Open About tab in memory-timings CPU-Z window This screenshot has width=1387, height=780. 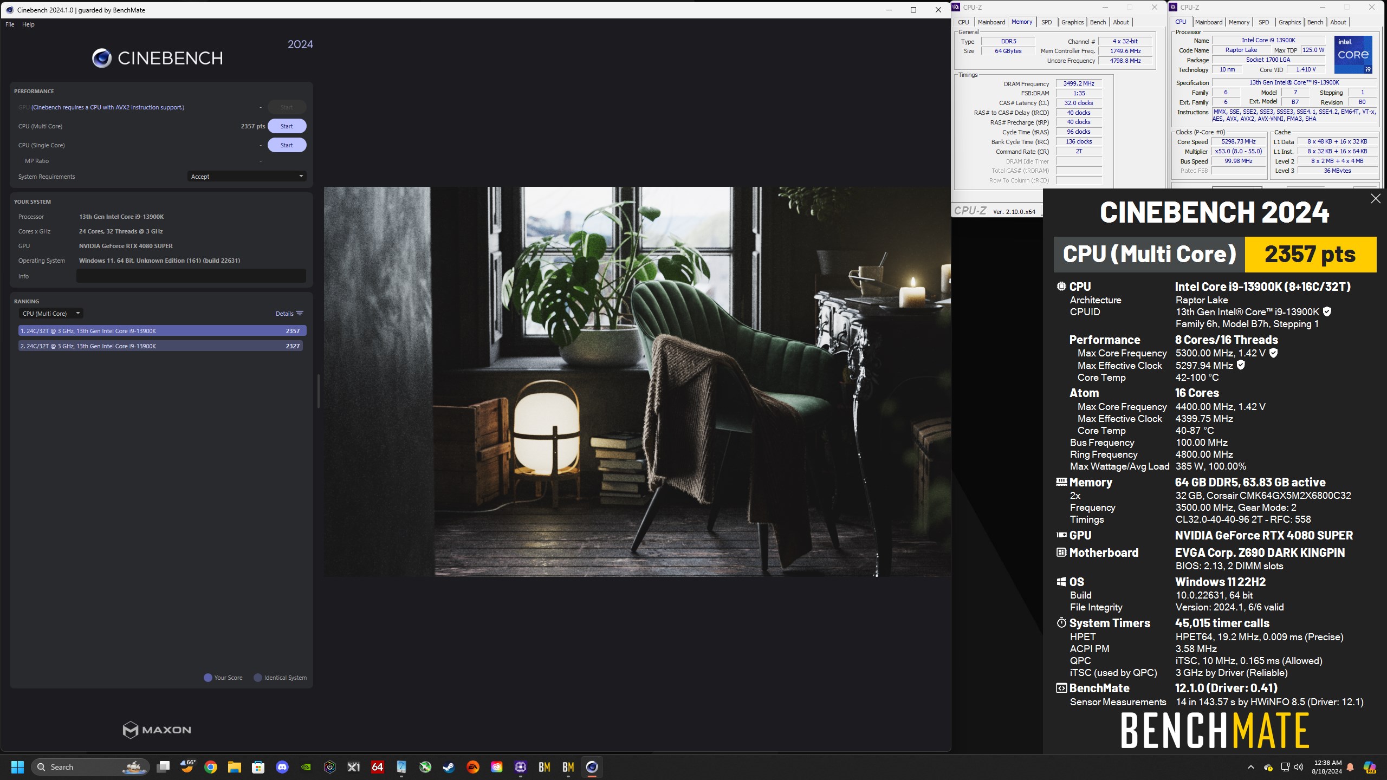point(1121,22)
